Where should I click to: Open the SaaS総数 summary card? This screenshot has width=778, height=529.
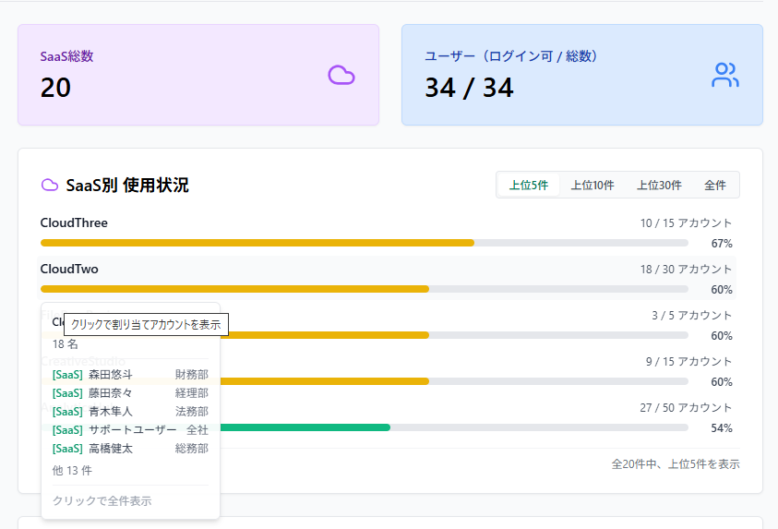[x=198, y=75]
